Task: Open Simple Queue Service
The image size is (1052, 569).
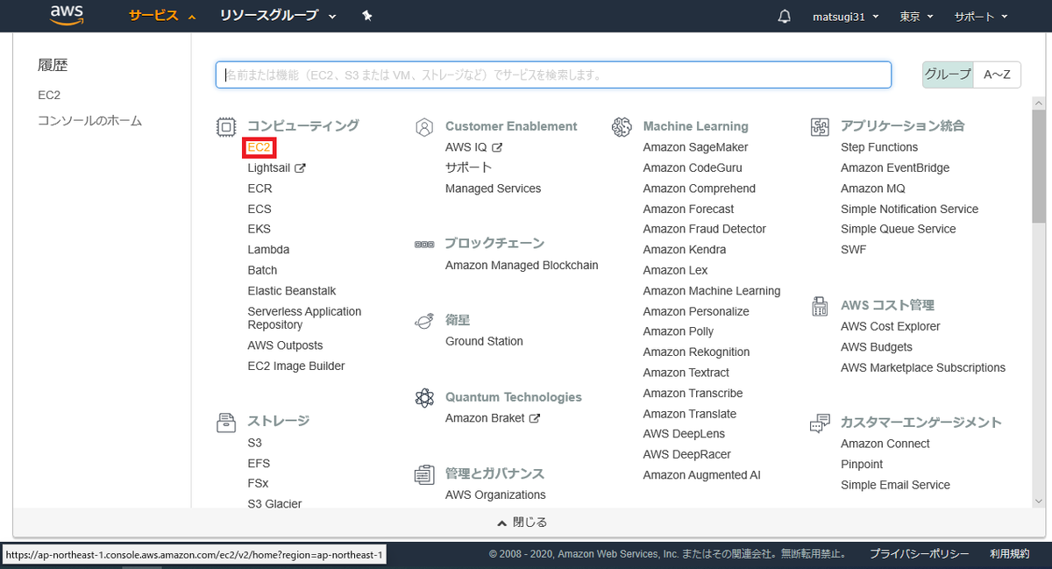Action: (x=899, y=229)
